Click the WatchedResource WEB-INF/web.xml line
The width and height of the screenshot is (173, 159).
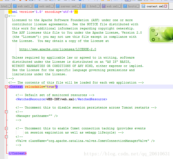(x=61, y=99)
